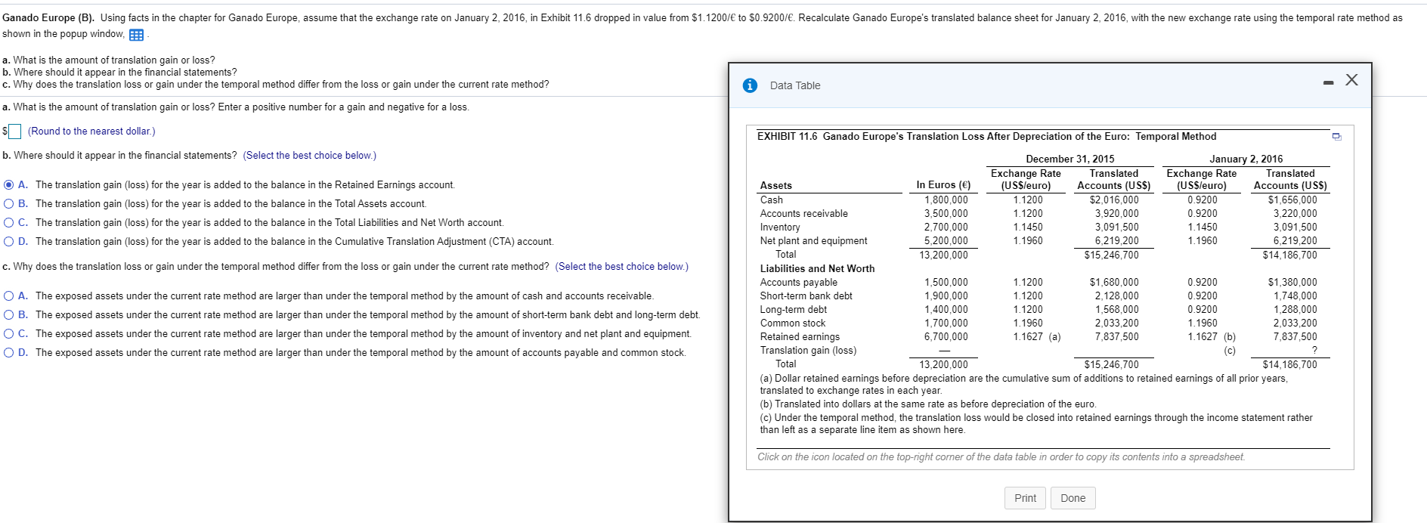Close the Data Table popup
This screenshot has height=523, width=1427.
[1352, 80]
